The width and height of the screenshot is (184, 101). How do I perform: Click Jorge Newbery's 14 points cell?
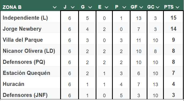174,29
